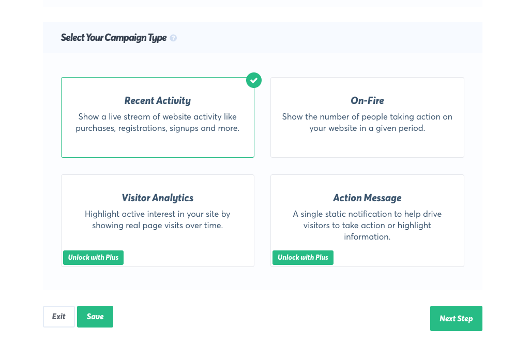This screenshot has width=530, height=357.
Task: Proceed with the Next Step button
Action: 456,319
